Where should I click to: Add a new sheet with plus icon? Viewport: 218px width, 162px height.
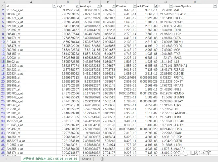[x=102, y=159]
